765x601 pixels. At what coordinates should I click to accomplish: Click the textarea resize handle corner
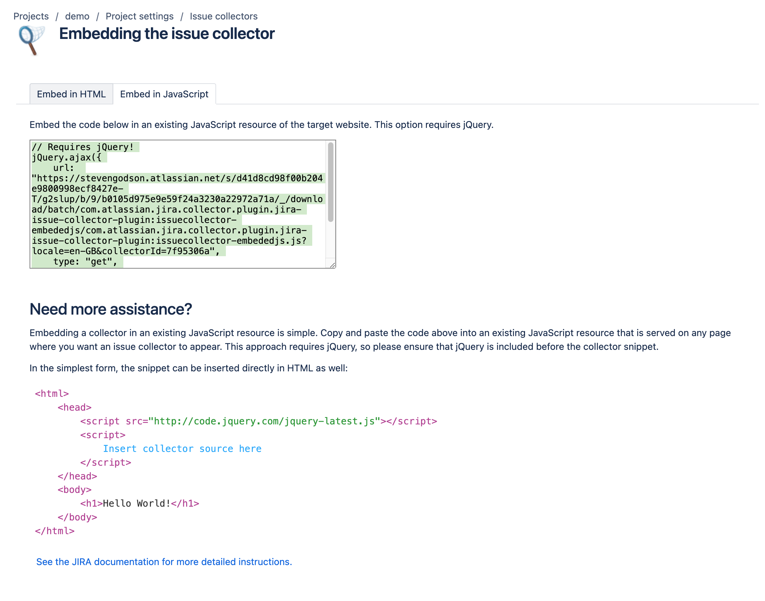pos(332,265)
